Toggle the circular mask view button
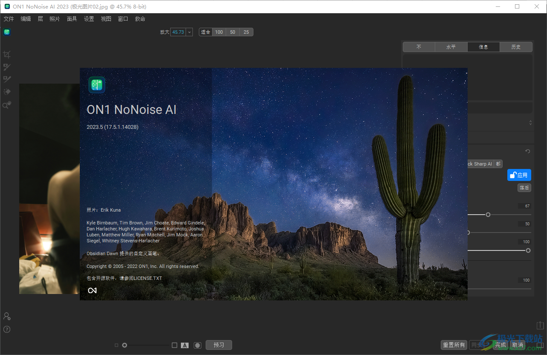The height and width of the screenshot is (355, 547). pos(197,345)
